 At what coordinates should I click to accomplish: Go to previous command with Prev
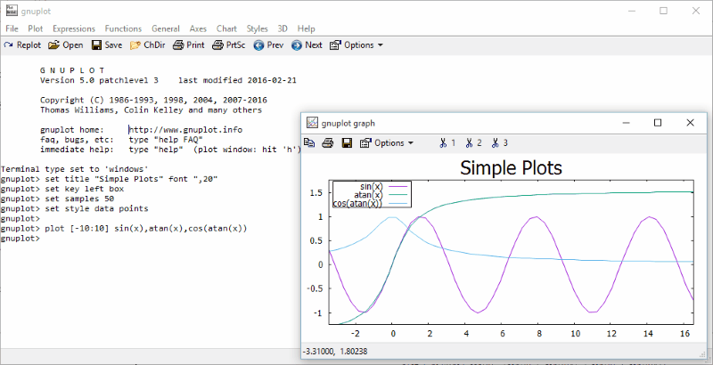[x=268, y=45]
